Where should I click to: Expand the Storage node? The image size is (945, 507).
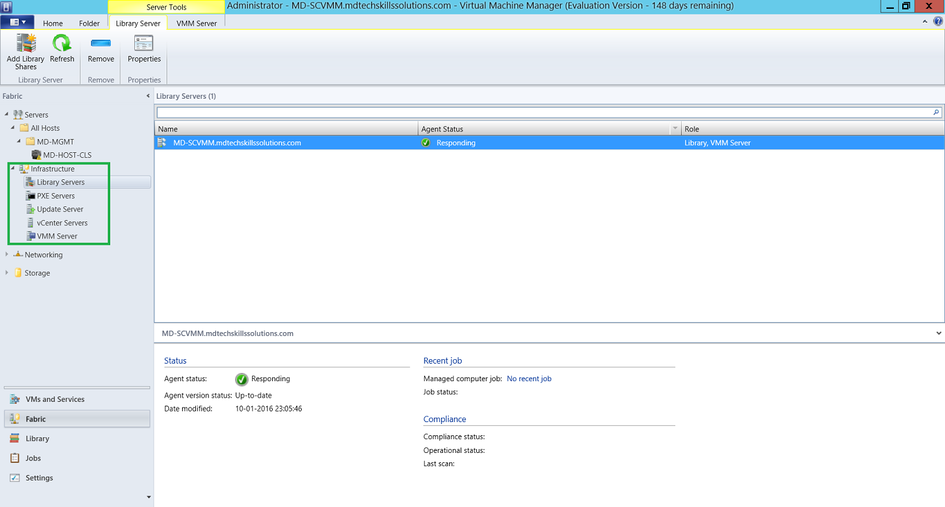(8, 272)
